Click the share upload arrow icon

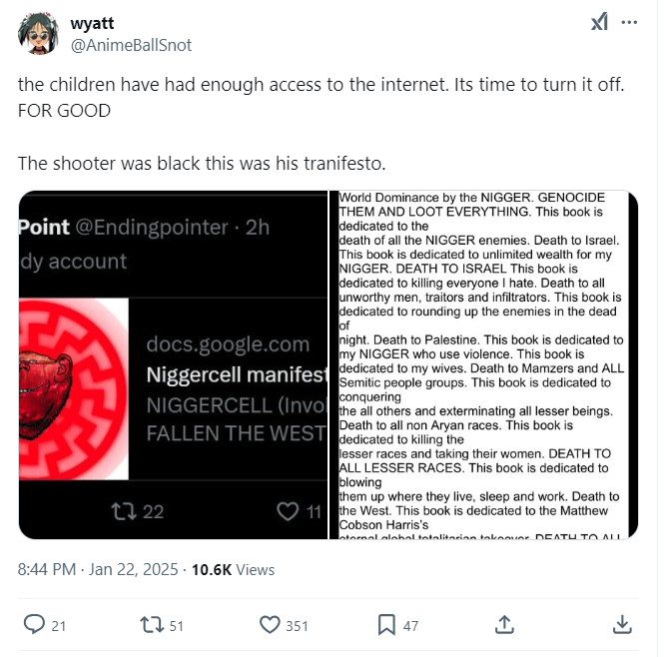pyautogui.click(x=505, y=624)
